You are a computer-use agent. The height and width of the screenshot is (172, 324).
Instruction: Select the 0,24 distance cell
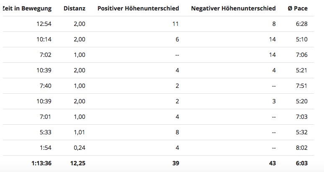pyautogui.click(x=79, y=148)
